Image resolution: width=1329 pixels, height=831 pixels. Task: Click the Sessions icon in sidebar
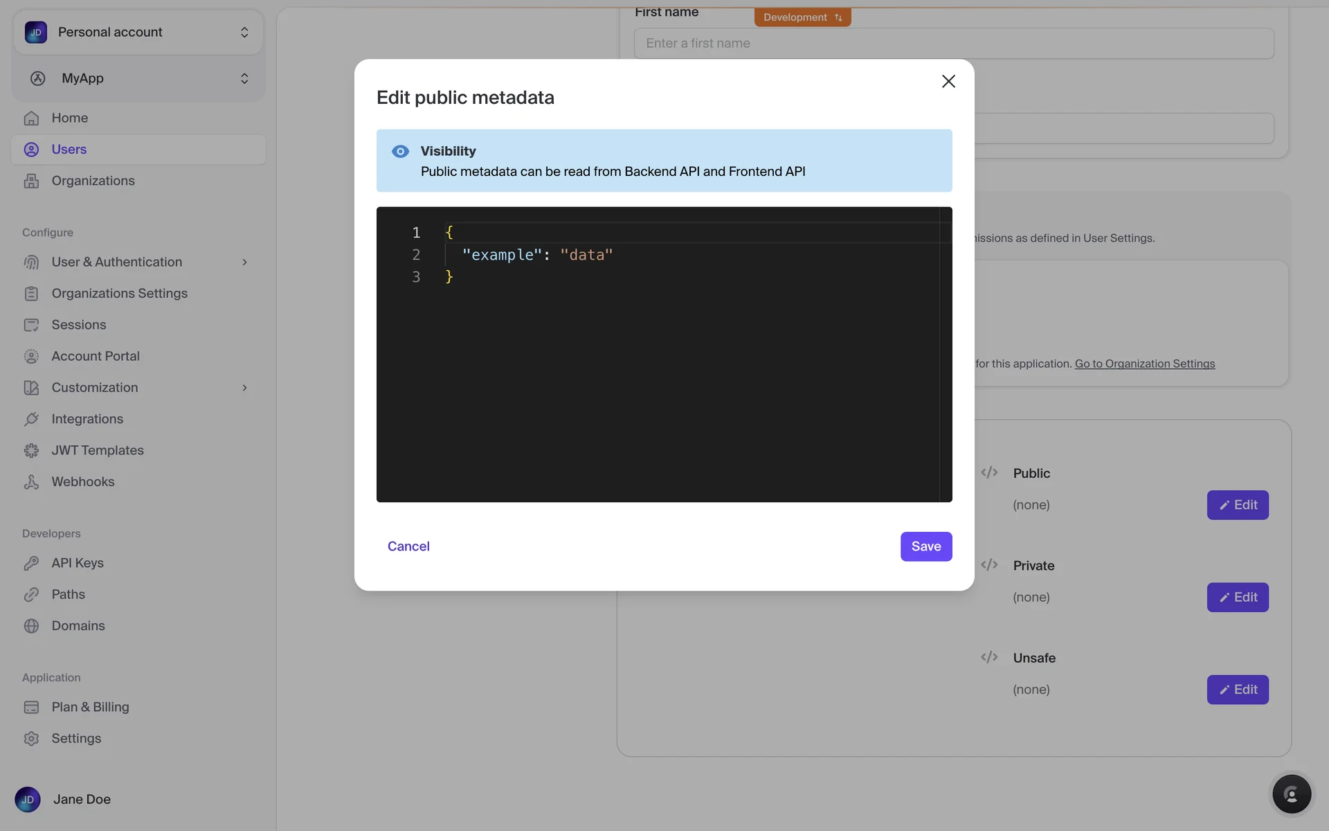coord(31,325)
